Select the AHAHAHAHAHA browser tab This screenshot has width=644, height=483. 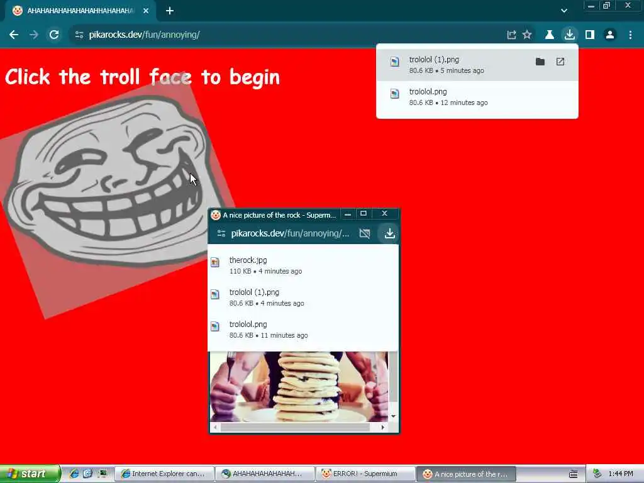(x=80, y=11)
